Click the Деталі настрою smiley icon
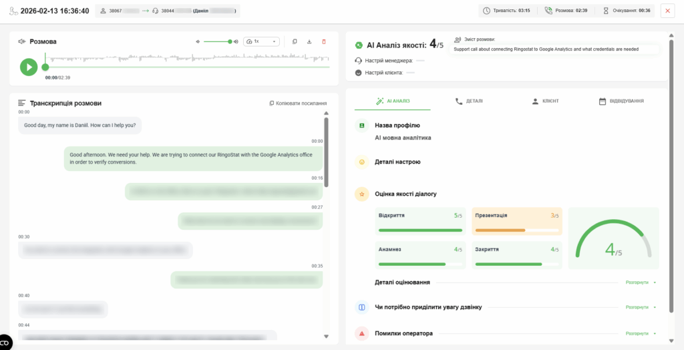Image resolution: width=684 pixels, height=350 pixels. 361,162
